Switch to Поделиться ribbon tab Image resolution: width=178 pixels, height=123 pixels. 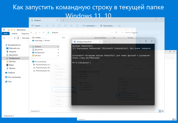pos(25,34)
